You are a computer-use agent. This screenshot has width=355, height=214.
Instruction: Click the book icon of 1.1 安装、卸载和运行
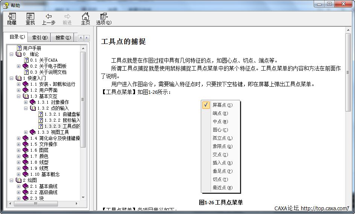pyautogui.click(x=26, y=84)
